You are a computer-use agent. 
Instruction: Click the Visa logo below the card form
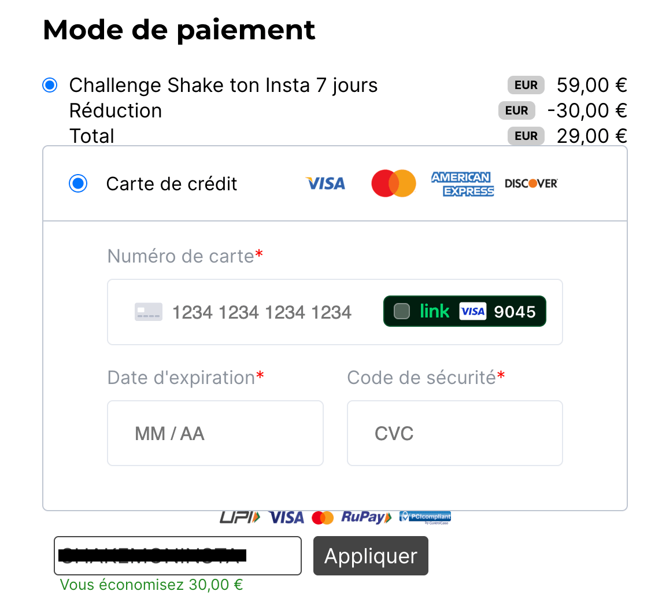pyautogui.click(x=286, y=517)
